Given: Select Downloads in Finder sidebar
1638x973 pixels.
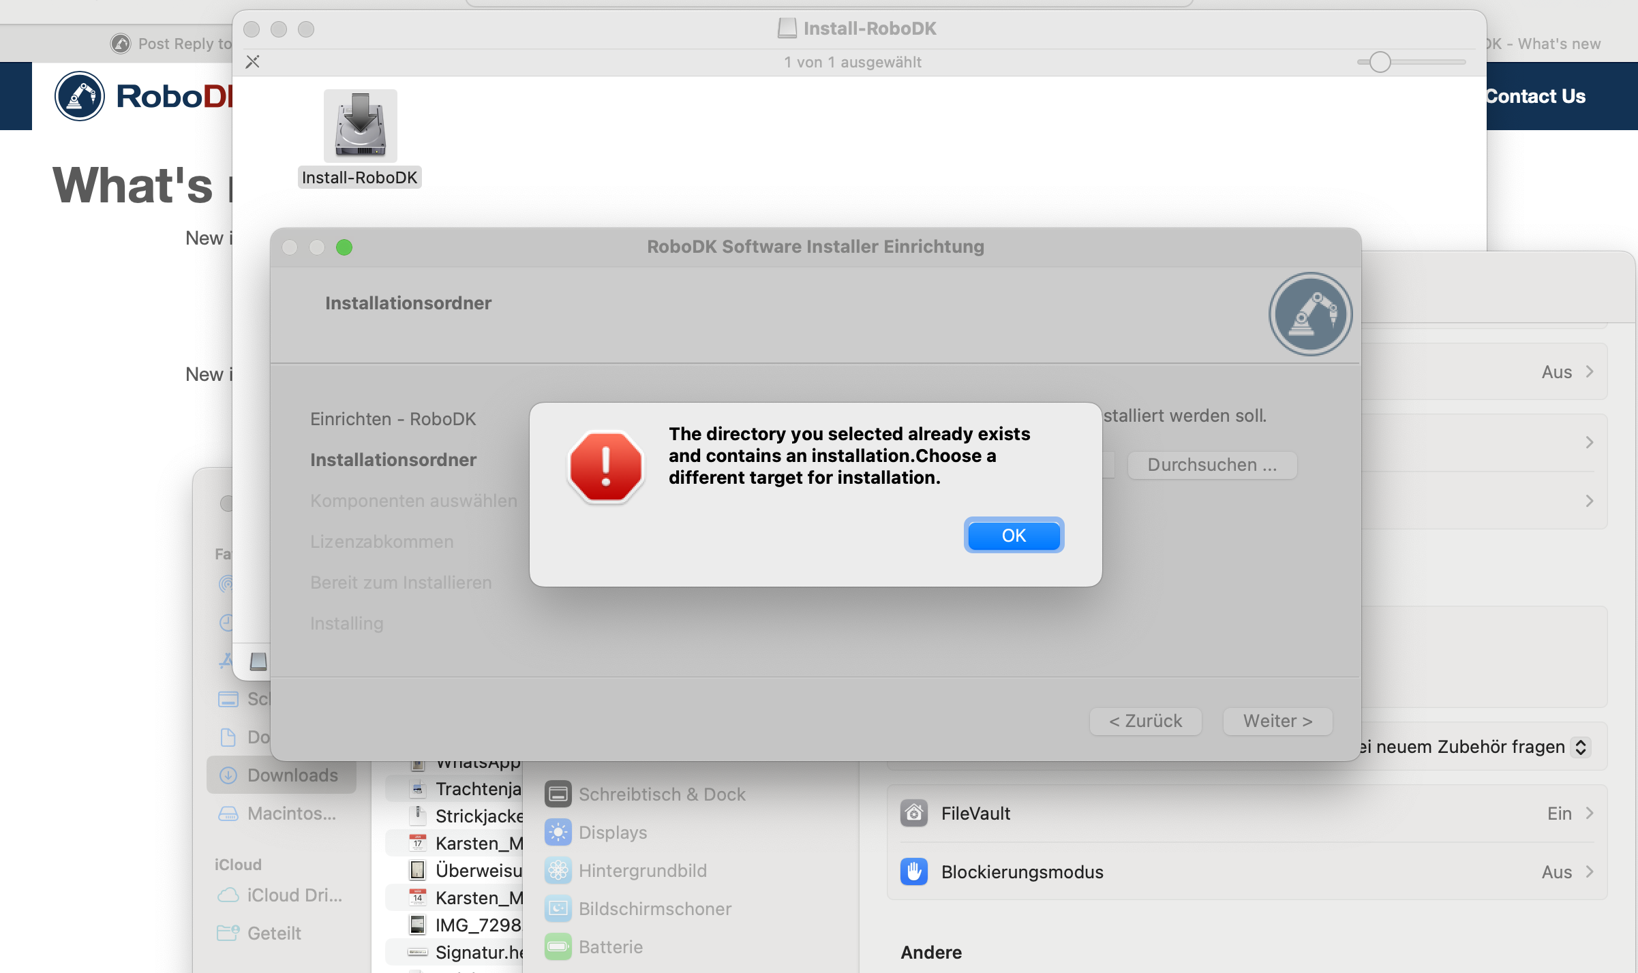Looking at the screenshot, I should click(292, 775).
